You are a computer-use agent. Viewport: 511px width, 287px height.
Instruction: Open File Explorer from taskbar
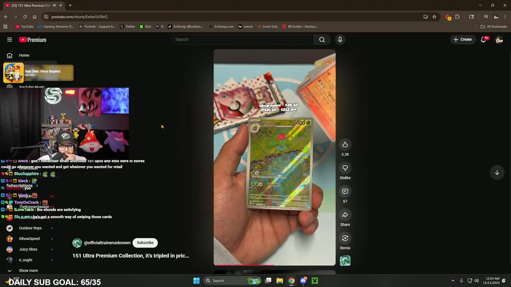point(279,281)
